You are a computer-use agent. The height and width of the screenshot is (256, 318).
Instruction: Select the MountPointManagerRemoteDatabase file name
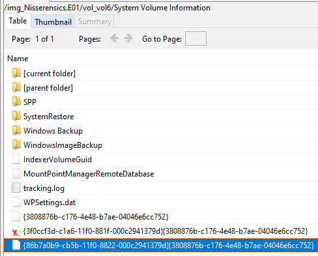pos(89,174)
